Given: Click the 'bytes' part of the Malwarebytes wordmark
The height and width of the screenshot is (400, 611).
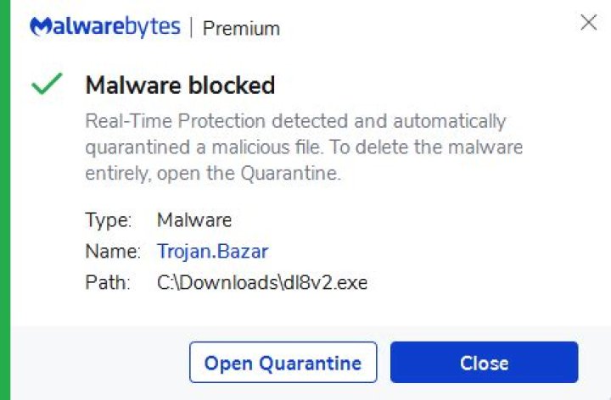Looking at the screenshot, I should (x=156, y=26).
